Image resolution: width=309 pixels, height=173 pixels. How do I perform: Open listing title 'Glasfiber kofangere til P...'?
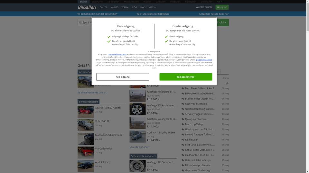162,92
